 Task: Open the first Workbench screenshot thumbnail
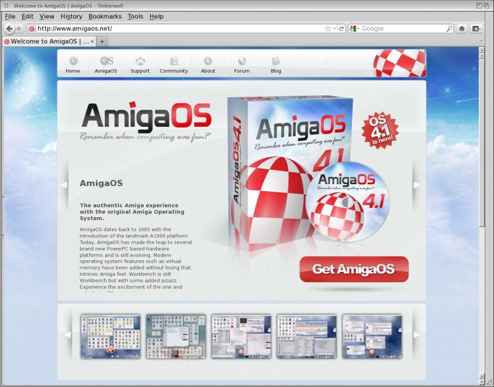(111, 336)
